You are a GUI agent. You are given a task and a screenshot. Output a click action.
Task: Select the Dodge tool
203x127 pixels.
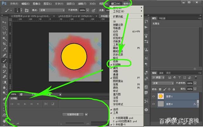click(x=4, y=93)
